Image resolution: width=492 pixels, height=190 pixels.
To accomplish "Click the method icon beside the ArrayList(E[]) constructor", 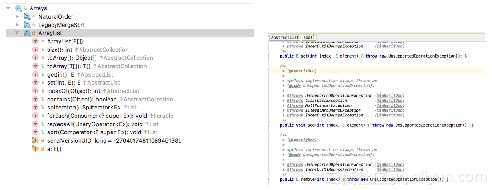I will point(36,41).
